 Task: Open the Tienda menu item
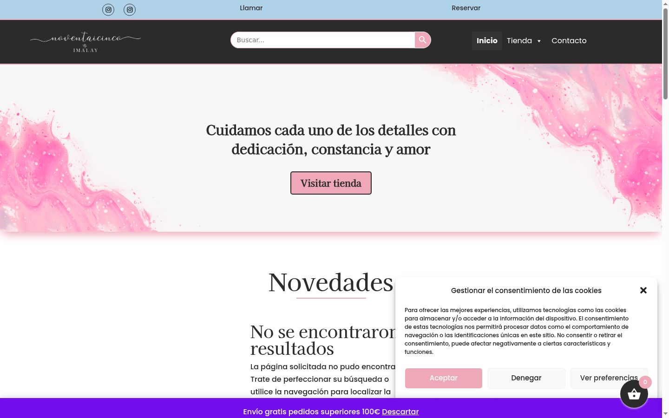[x=519, y=41]
